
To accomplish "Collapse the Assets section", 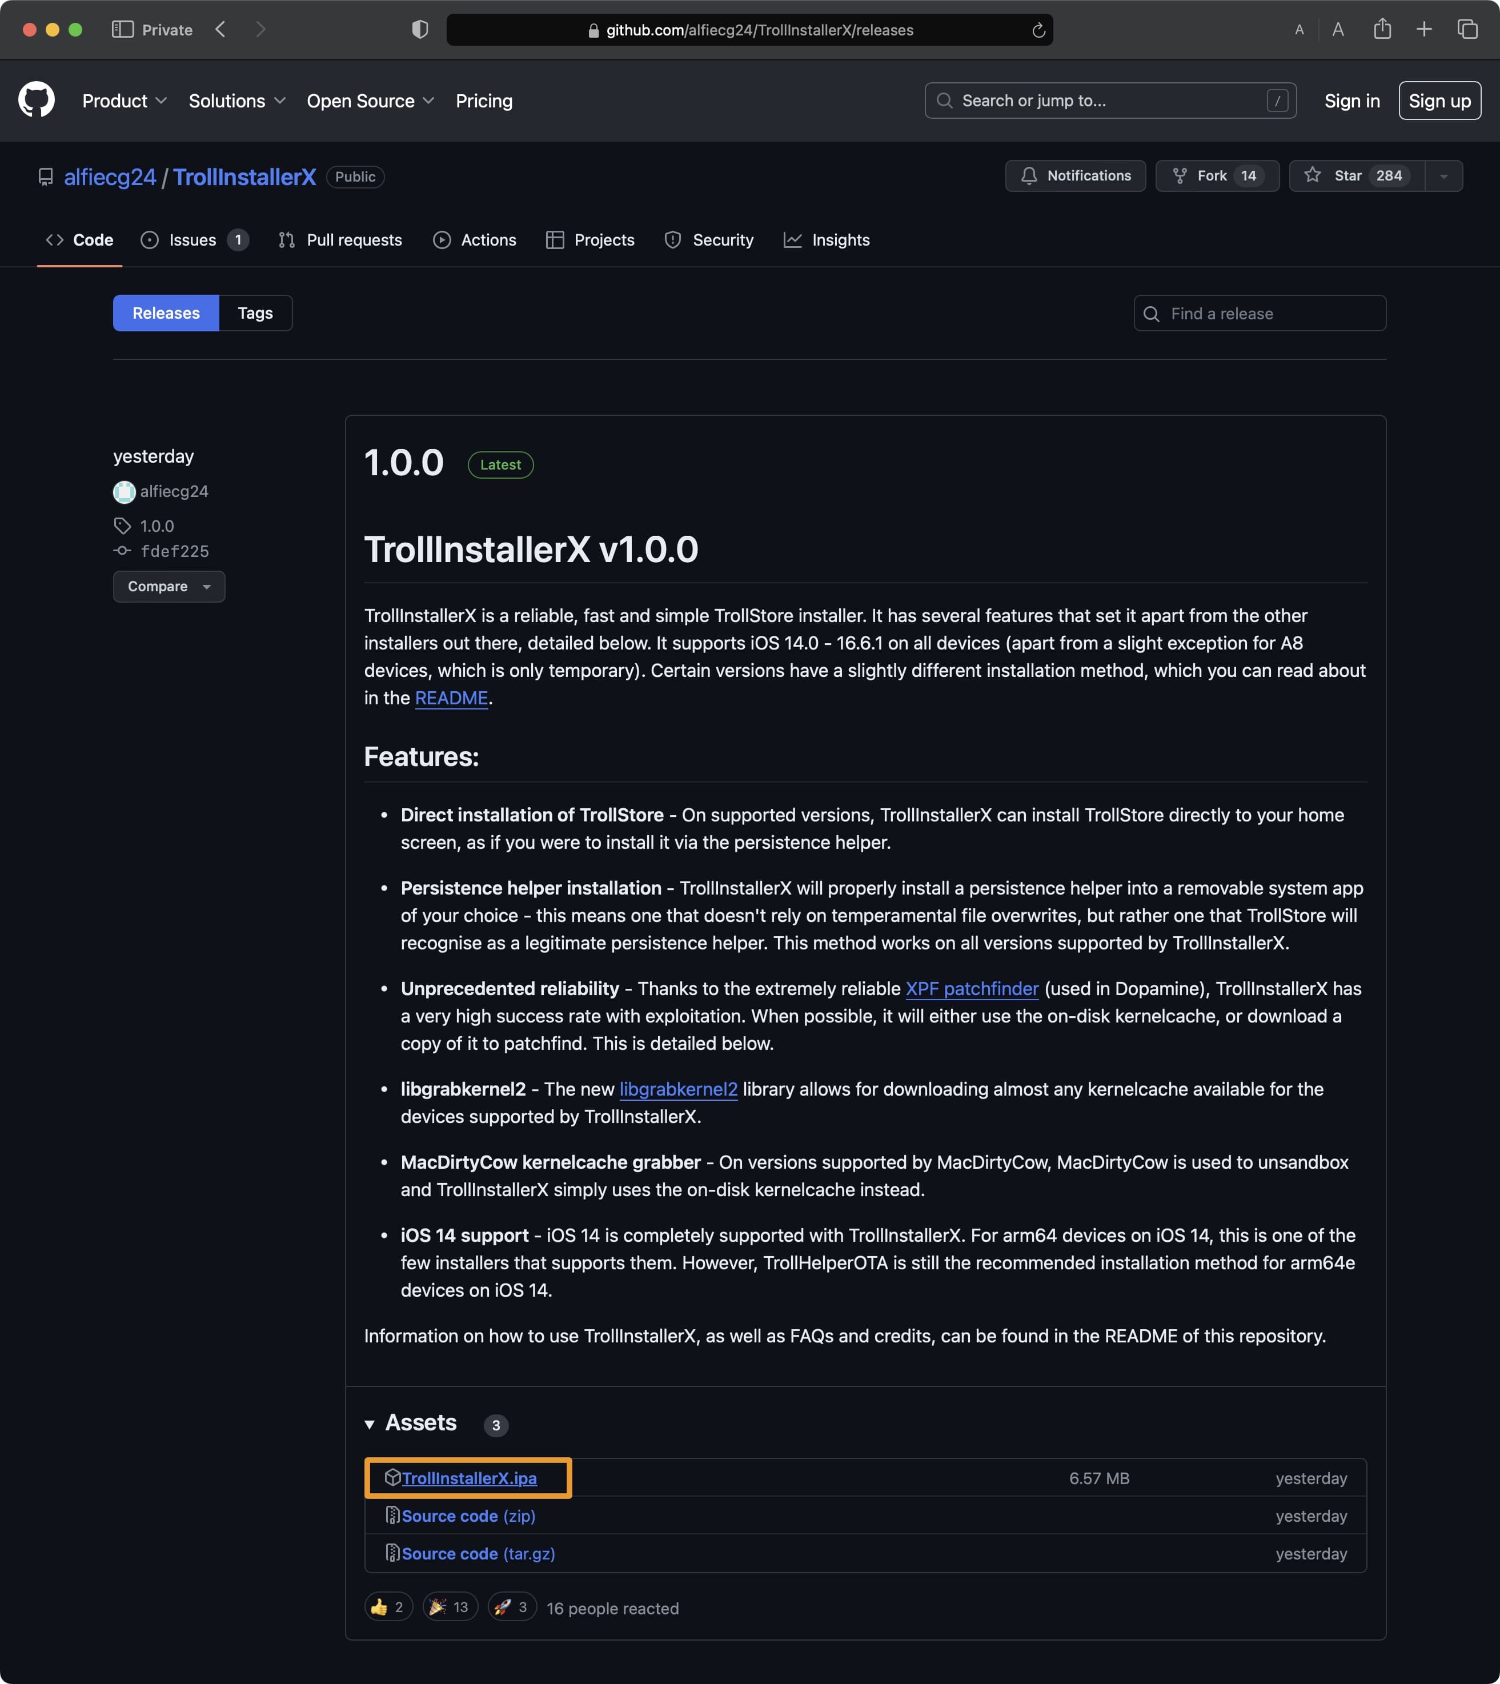I will [x=369, y=1423].
